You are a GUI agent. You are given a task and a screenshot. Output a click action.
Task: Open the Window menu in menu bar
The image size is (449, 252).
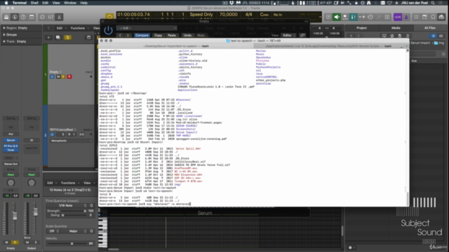[x=70, y=3]
